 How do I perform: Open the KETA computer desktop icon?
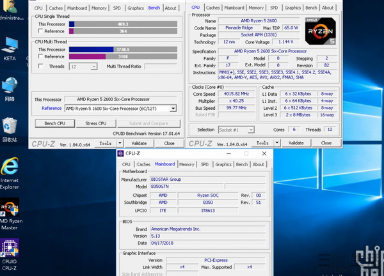coord(10,45)
